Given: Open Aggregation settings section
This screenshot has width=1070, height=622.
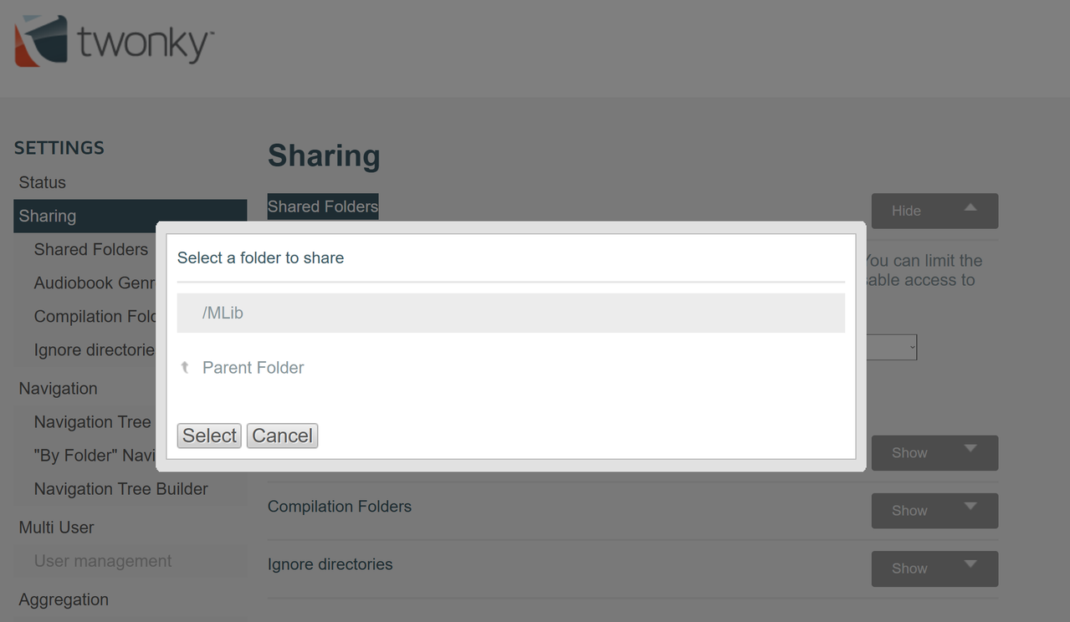Looking at the screenshot, I should [64, 599].
